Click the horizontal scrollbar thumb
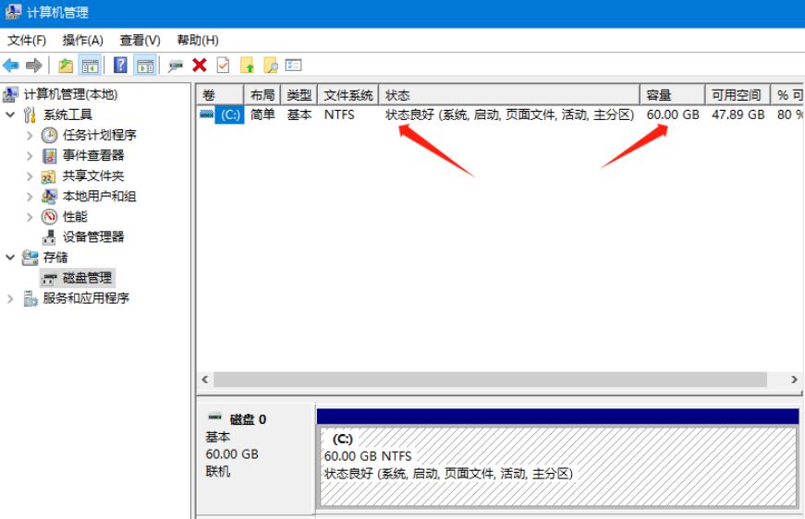 490,380
